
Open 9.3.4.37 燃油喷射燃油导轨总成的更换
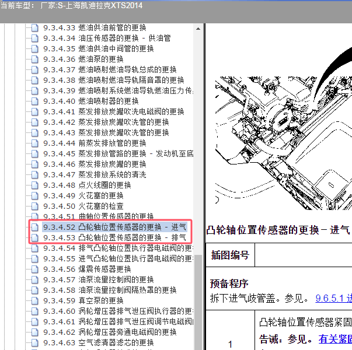(110, 70)
